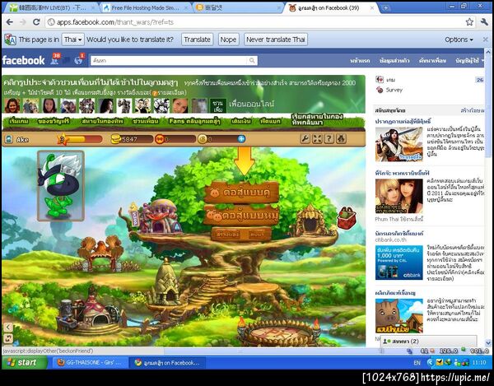494x386 pixels.
Task: Click the dark green ชวนเพื่อน button after avatars
Action: coord(217,106)
